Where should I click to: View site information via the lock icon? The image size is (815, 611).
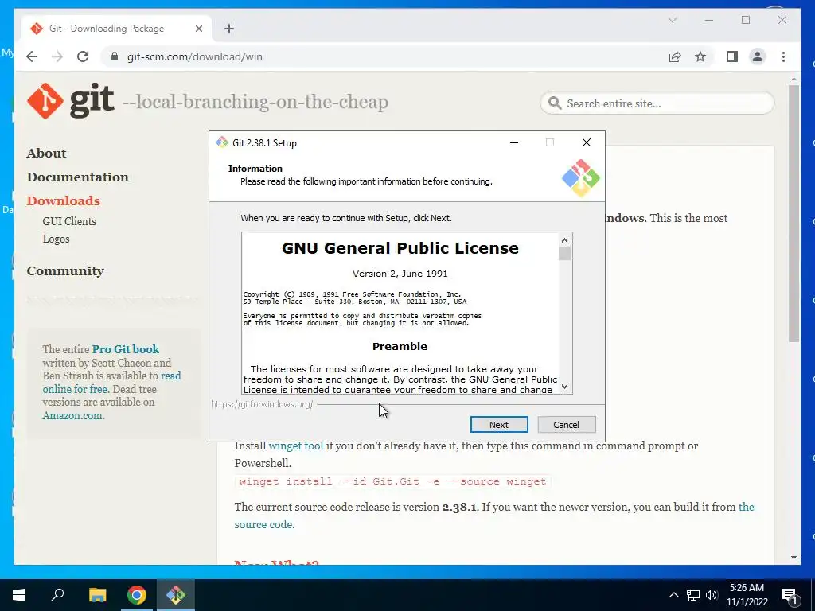pyautogui.click(x=115, y=56)
